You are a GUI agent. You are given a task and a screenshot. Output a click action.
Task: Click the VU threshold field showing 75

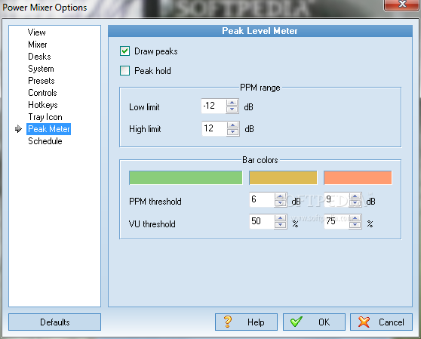click(336, 221)
